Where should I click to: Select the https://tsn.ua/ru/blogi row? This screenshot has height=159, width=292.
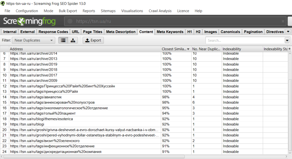point(144,124)
